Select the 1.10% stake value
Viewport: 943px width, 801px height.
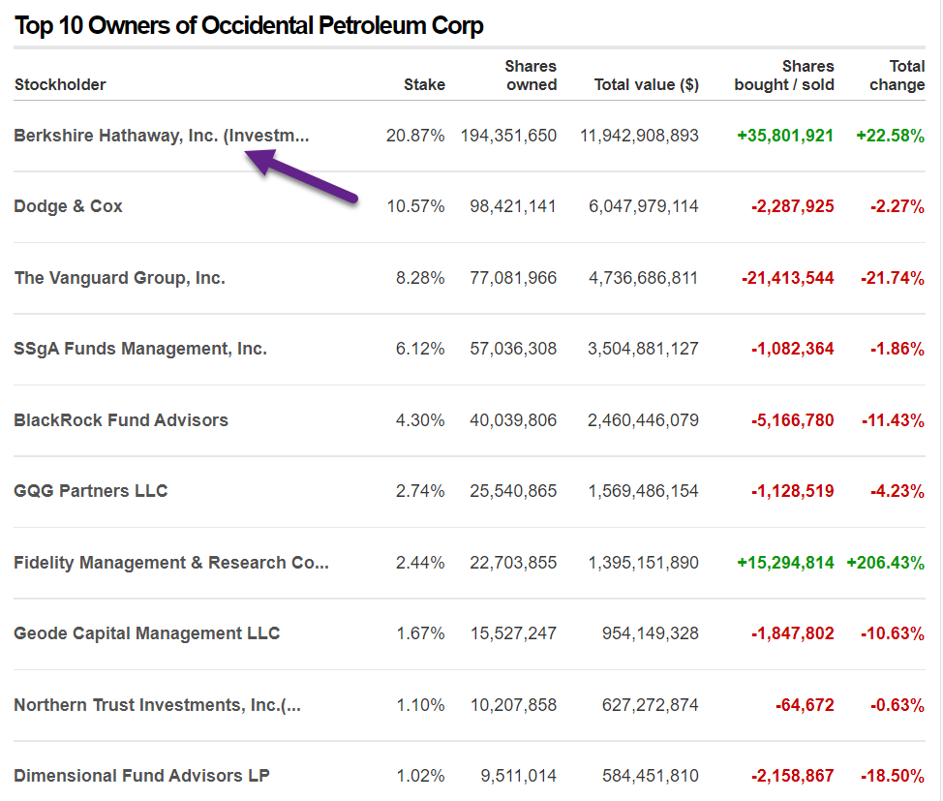tap(420, 705)
